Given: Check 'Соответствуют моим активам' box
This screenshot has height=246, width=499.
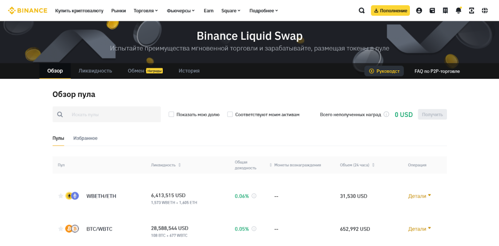Looking at the screenshot, I should (x=230, y=114).
